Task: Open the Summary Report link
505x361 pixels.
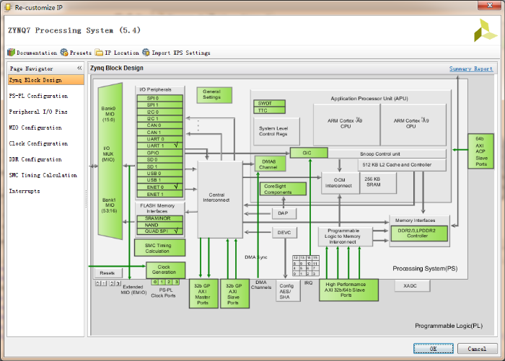Action: pos(470,68)
